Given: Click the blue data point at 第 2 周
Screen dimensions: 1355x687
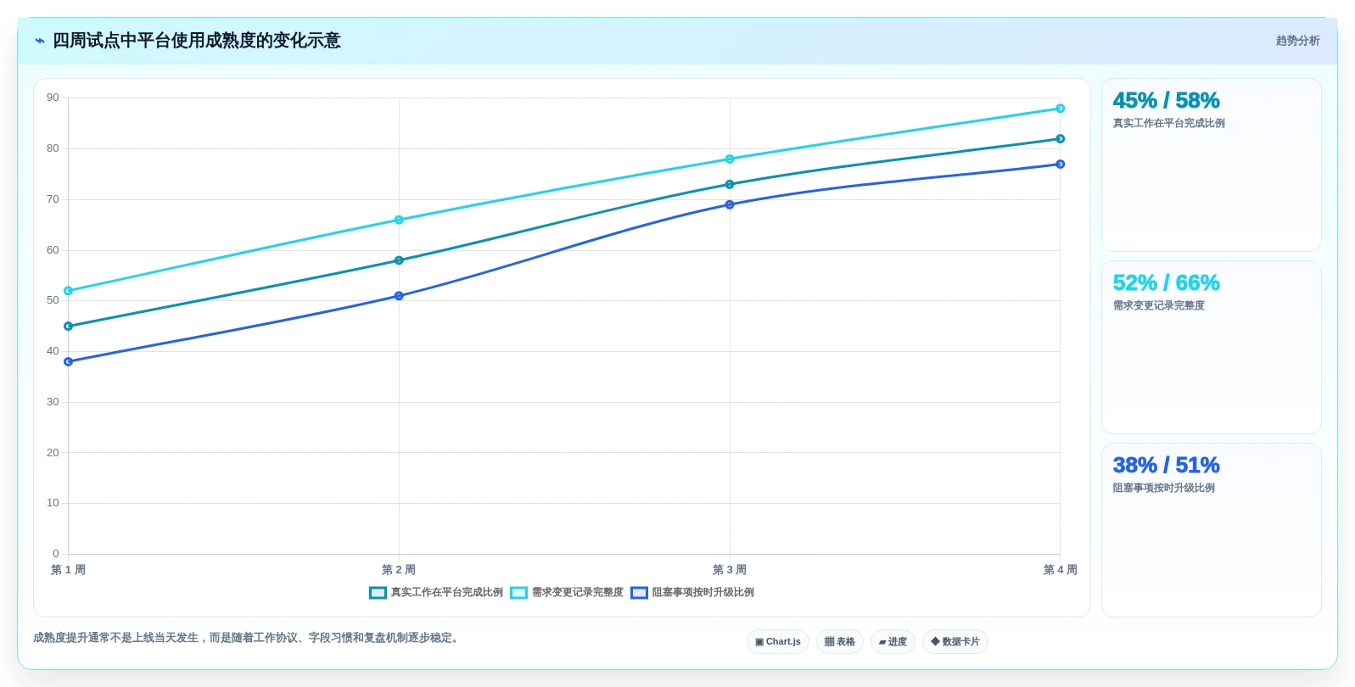Looking at the screenshot, I should coord(399,296).
